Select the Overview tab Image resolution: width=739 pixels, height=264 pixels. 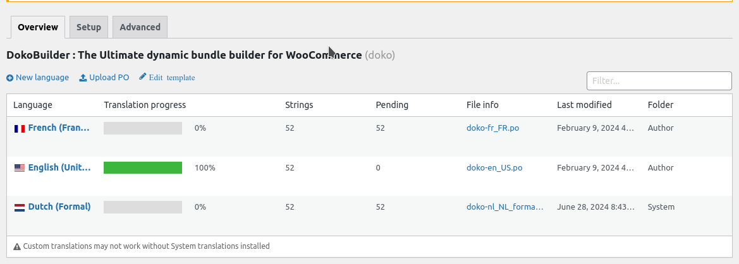tap(38, 27)
